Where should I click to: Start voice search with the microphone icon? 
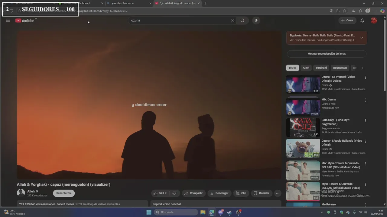[x=256, y=20]
